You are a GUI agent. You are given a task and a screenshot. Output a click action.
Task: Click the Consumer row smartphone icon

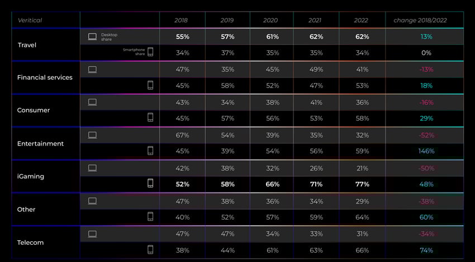pos(150,117)
